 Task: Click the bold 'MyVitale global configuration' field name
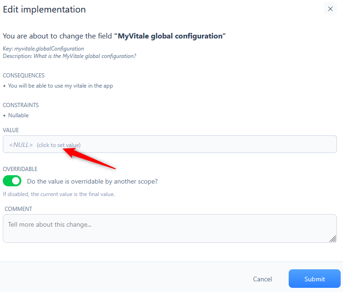(170, 36)
